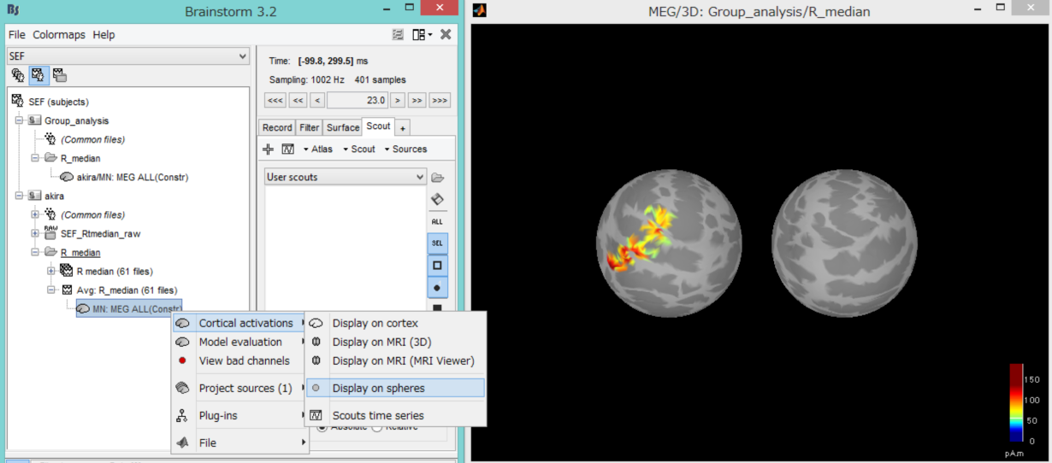Switch to anatomy view icon
The height and width of the screenshot is (463, 1052).
pyautogui.click(x=18, y=75)
